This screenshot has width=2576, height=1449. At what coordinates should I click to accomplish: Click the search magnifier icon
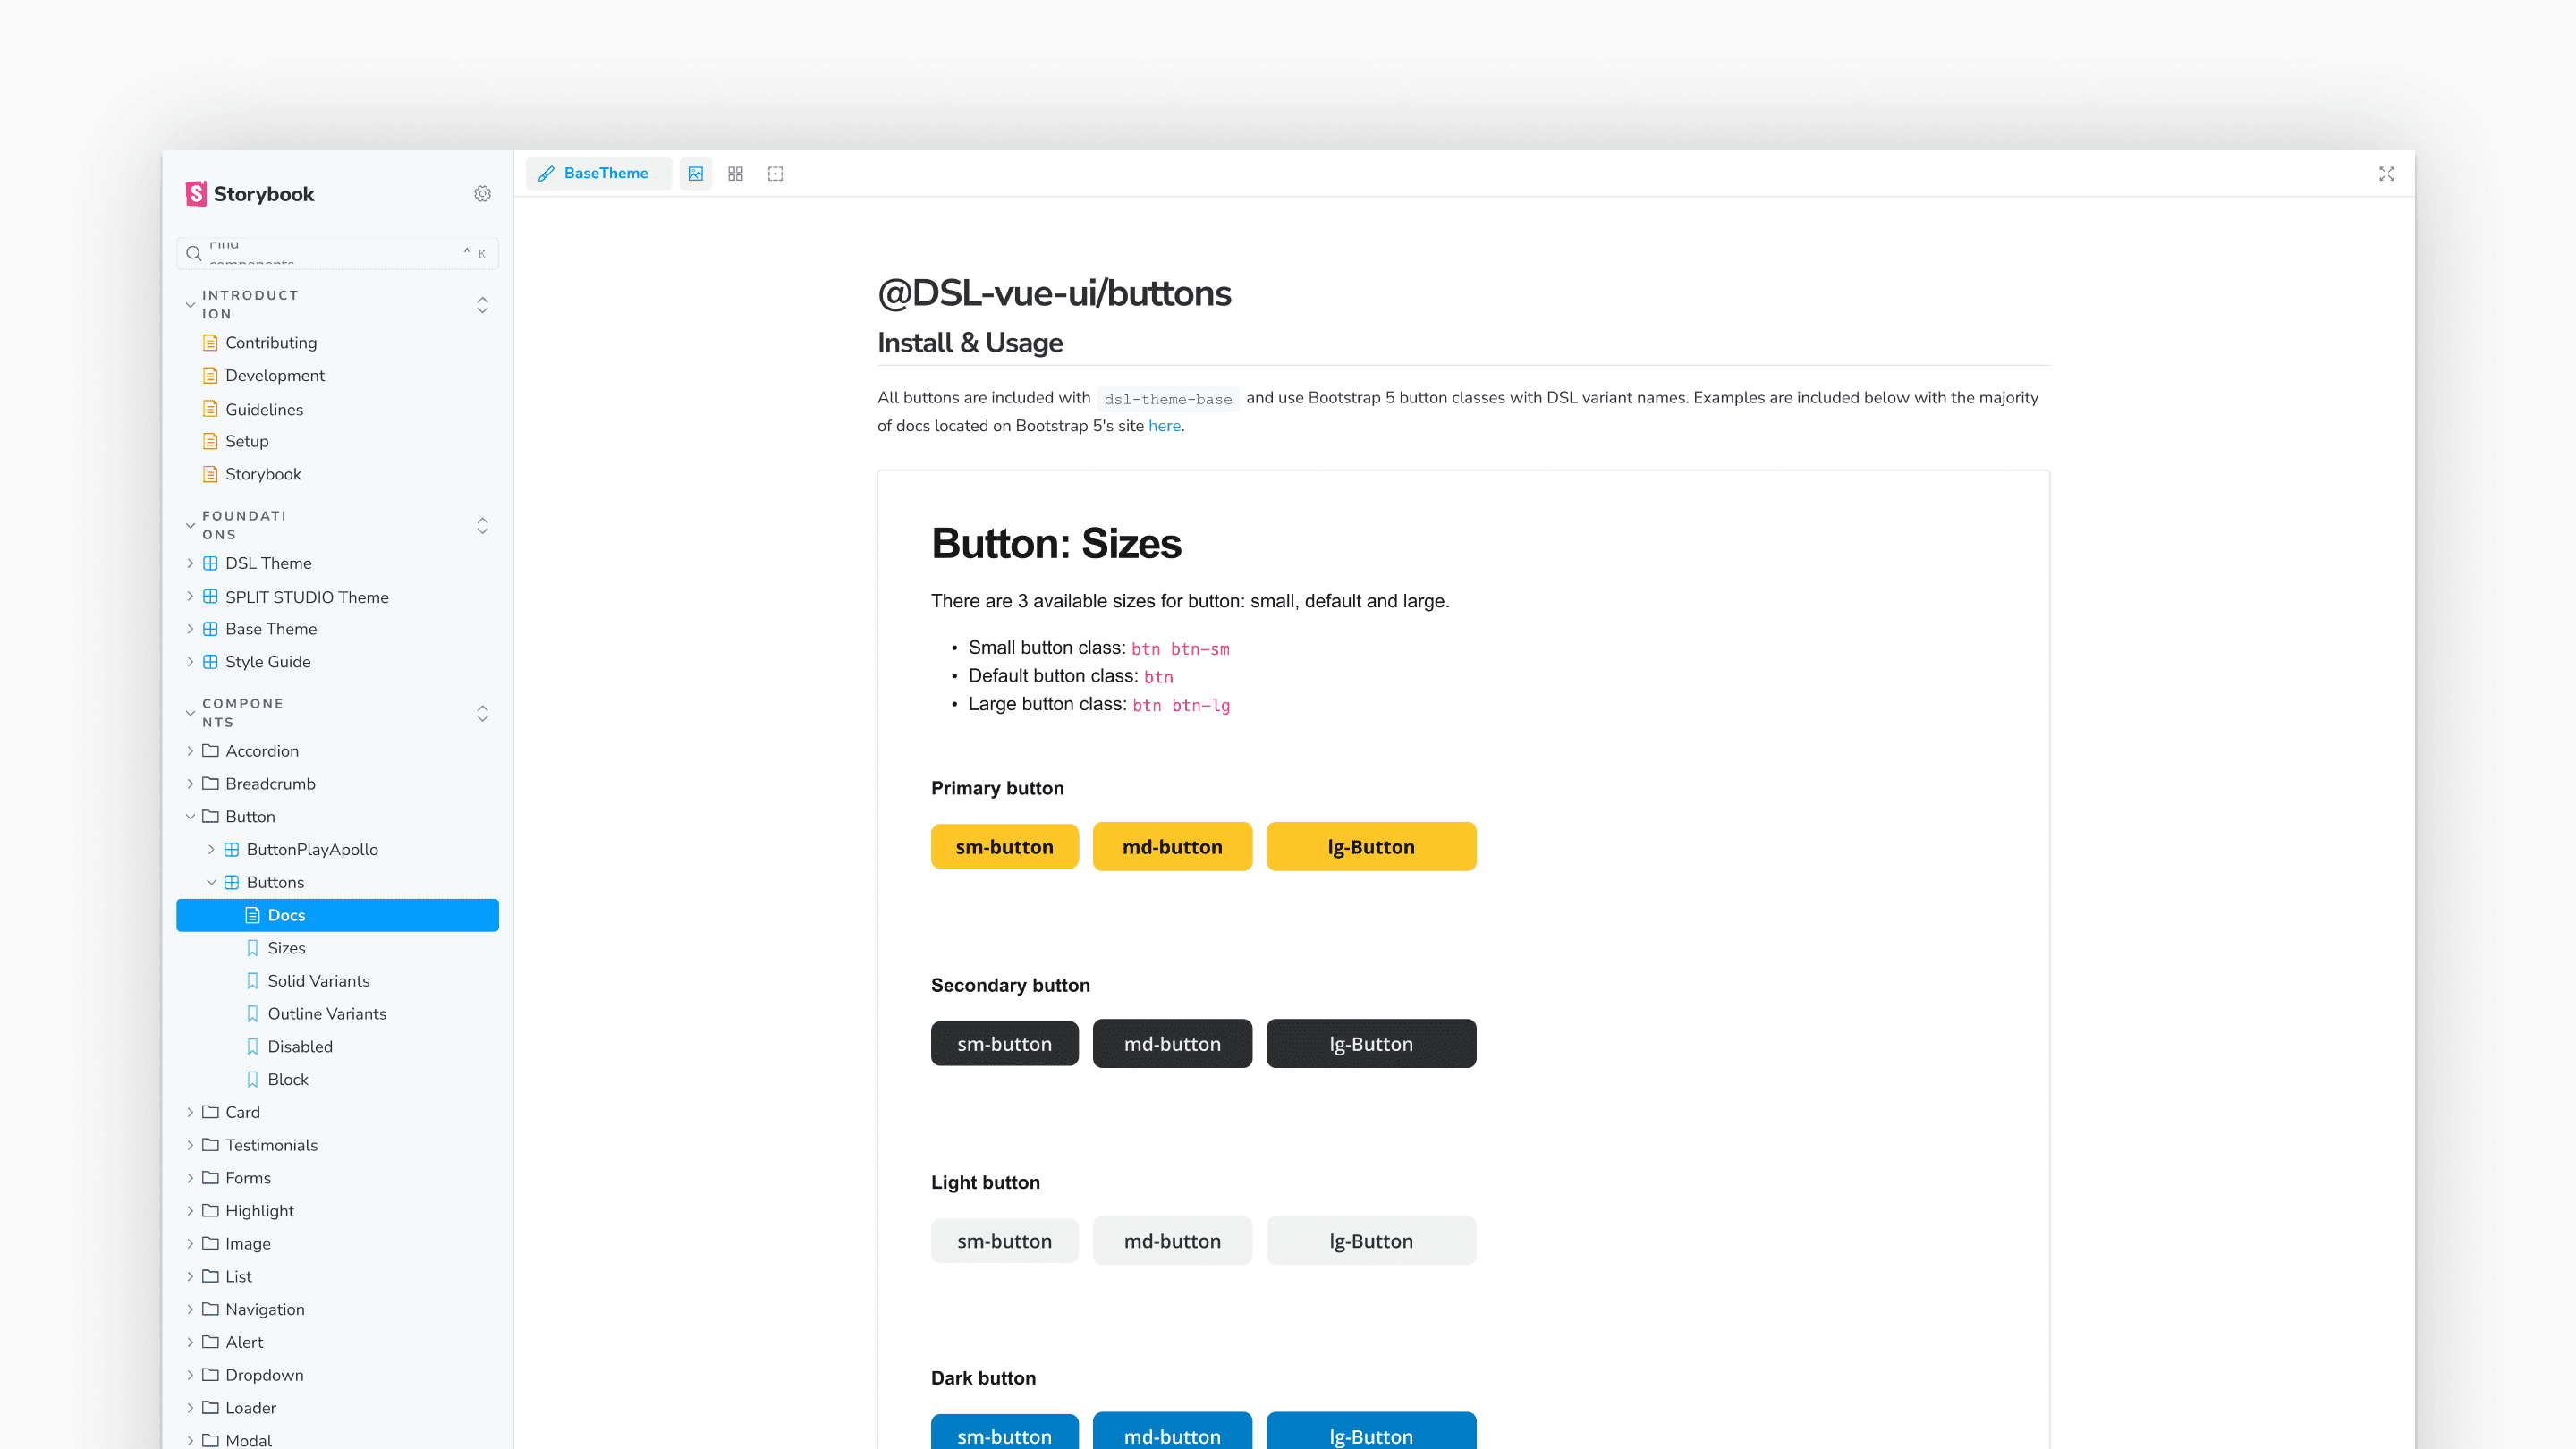(x=194, y=254)
